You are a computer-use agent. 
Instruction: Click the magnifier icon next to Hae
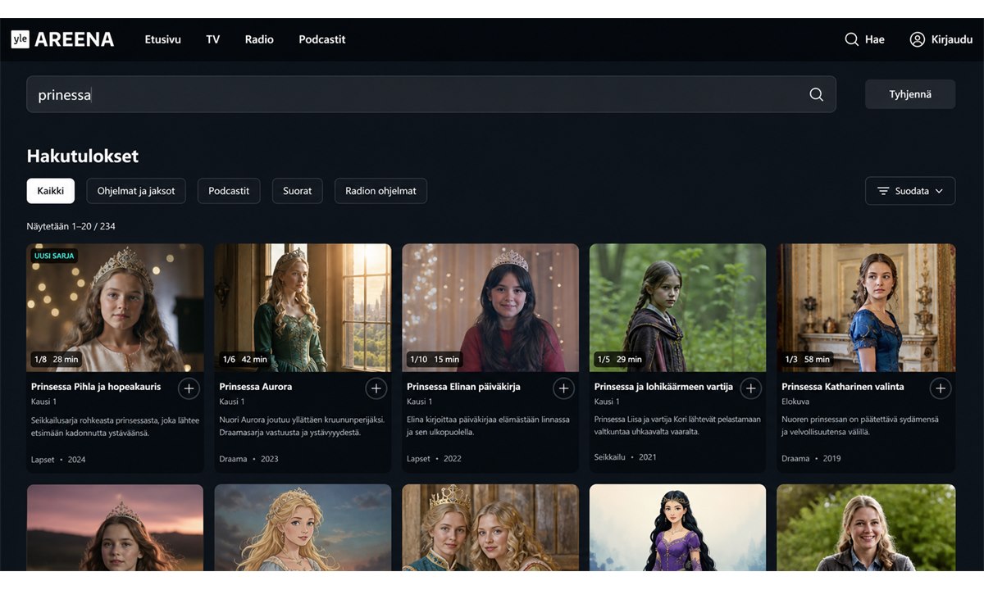[852, 39]
